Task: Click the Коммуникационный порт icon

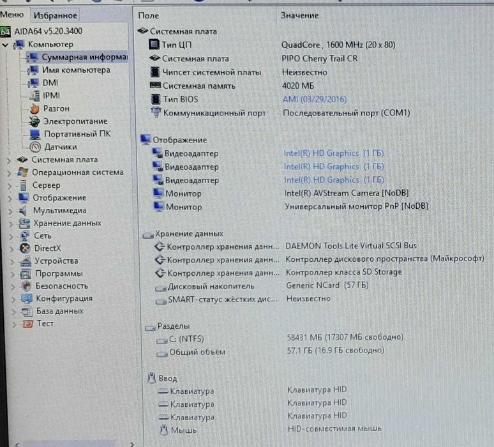Action: point(156,112)
